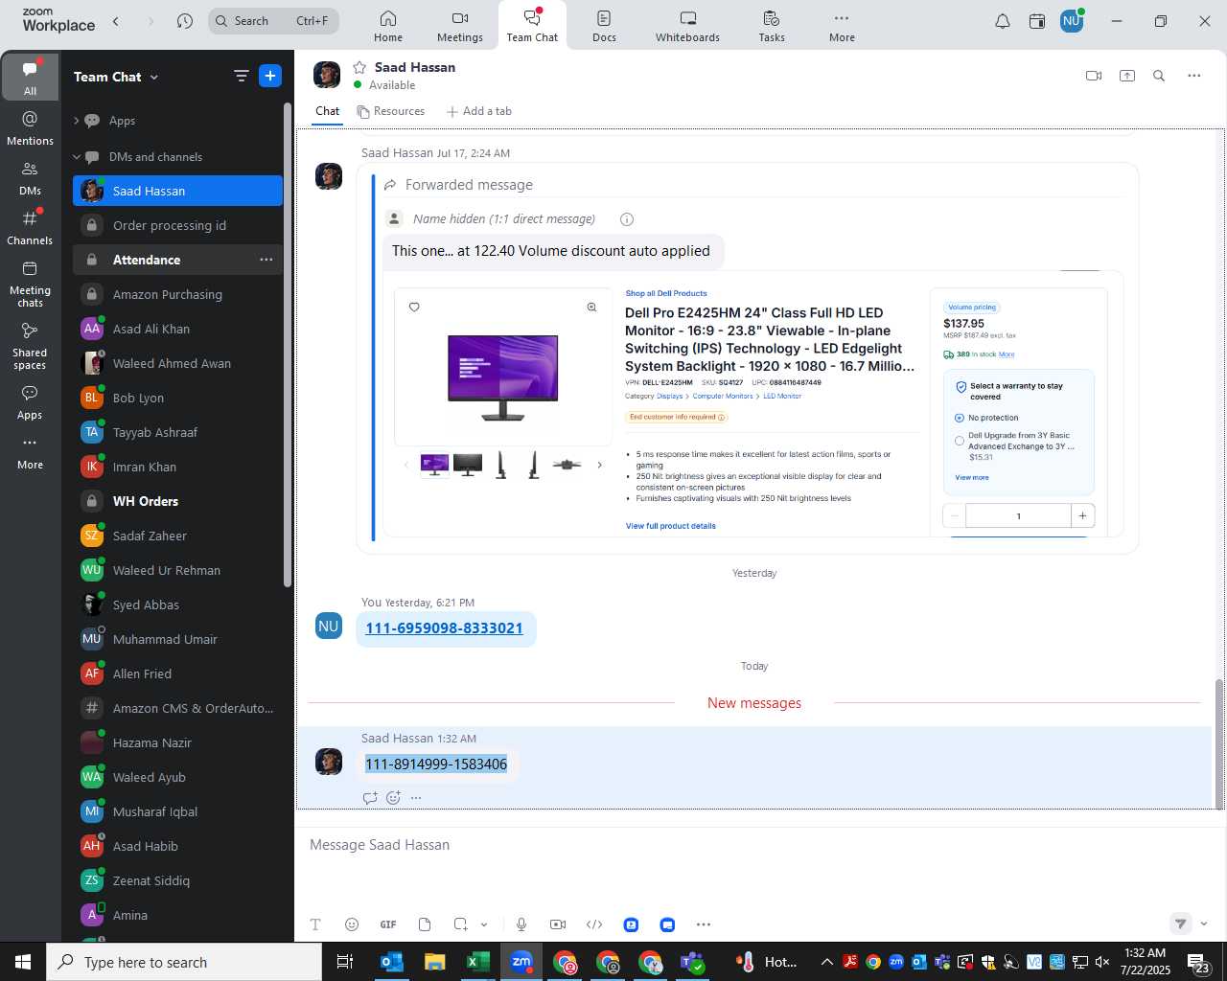Open the Amazon Purchasing chat
The width and height of the screenshot is (1227, 981).
pos(177,294)
